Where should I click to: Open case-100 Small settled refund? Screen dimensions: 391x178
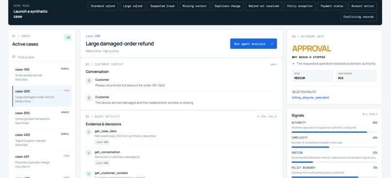pos(42,74)
